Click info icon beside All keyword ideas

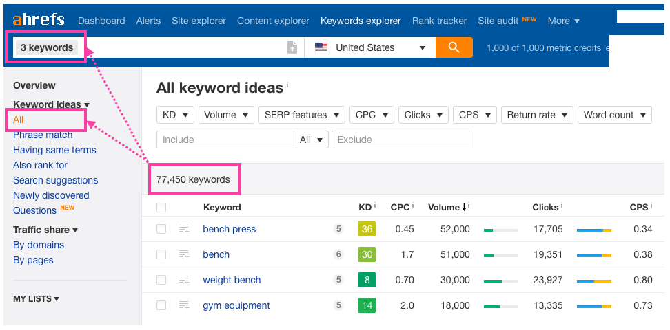[x=287, y=85]
